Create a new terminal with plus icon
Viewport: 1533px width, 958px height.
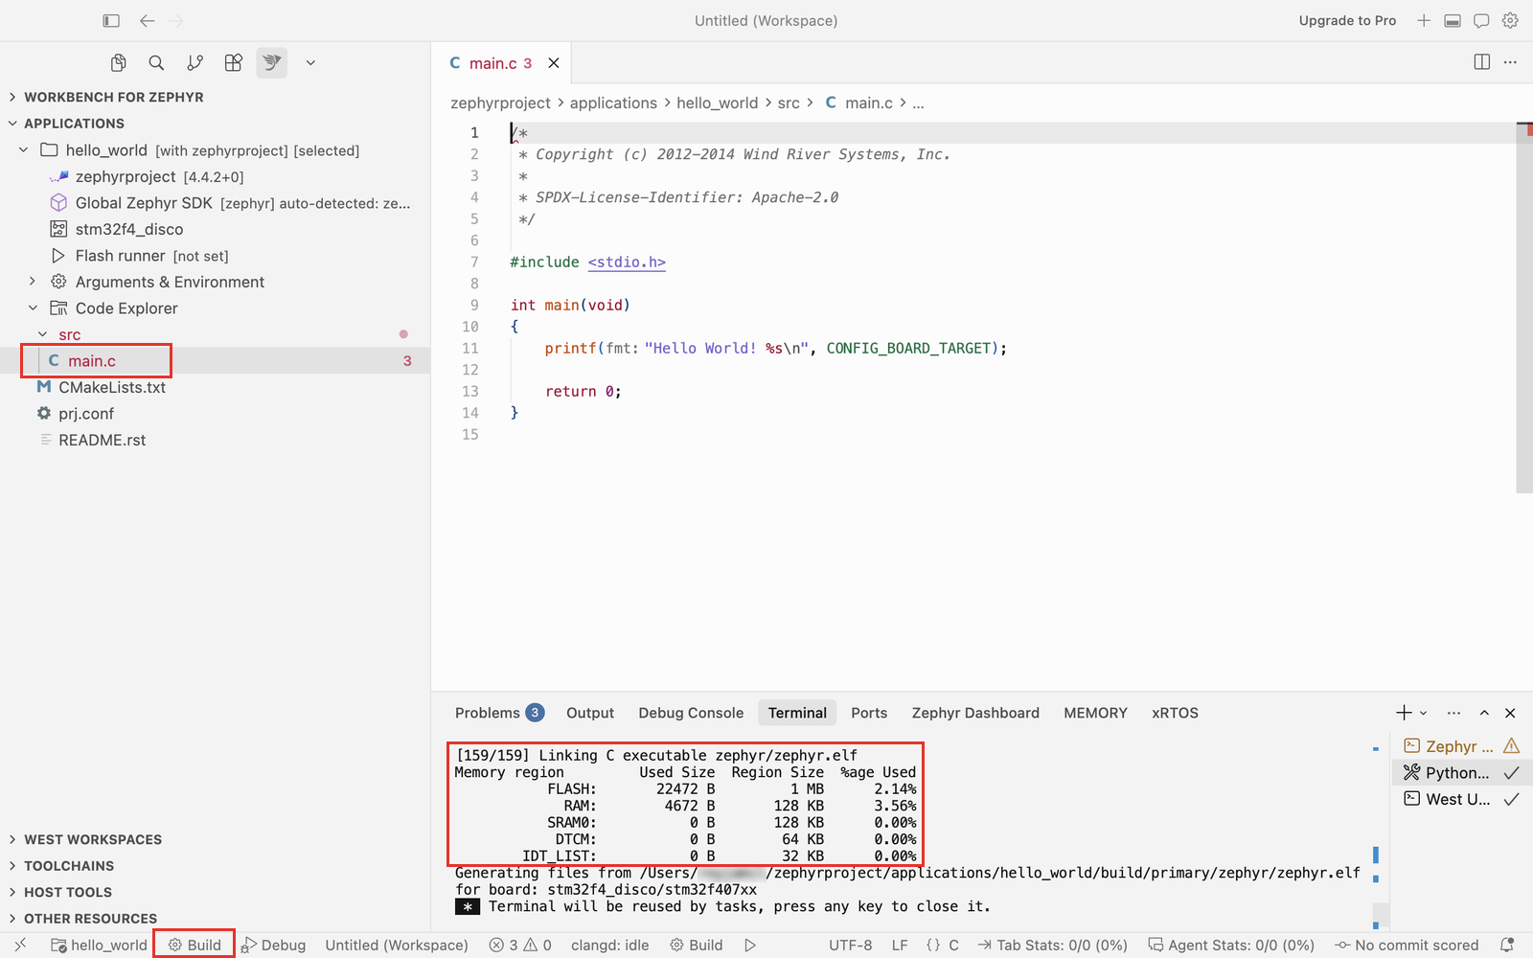point(1404,713)
